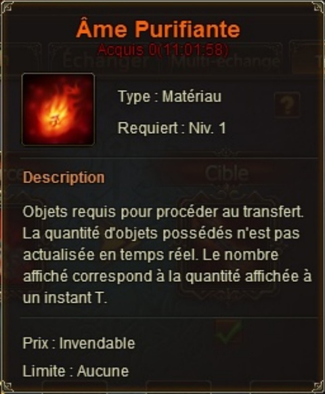Click the bottom-left corner ornament of tooltip
This screenshot has width=325, height=394.
tap(7, 387)
